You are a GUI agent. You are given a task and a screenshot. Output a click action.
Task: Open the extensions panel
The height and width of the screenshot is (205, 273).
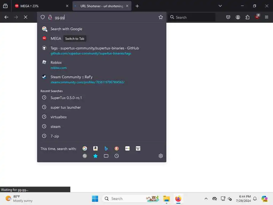coord(247,17)
